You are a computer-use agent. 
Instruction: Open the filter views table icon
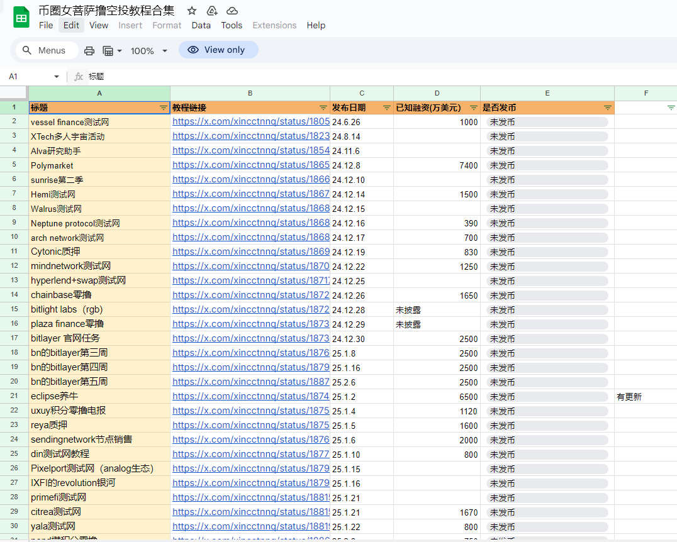point(108,51)
